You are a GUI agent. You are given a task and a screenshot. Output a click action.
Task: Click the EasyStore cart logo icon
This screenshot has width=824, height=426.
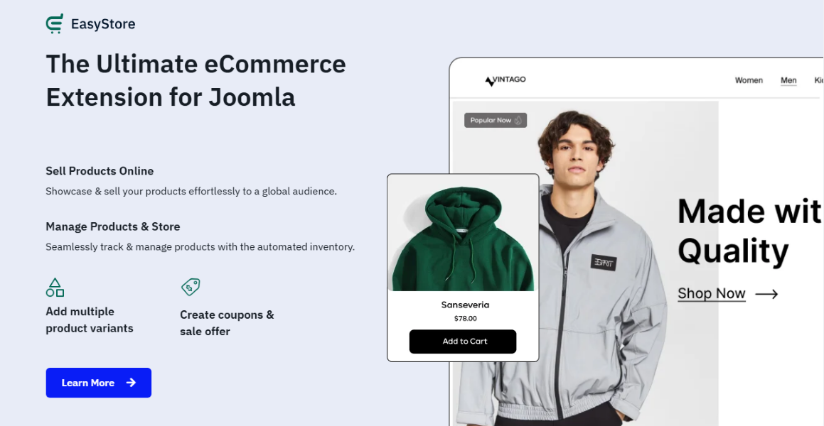coord(55,23)
